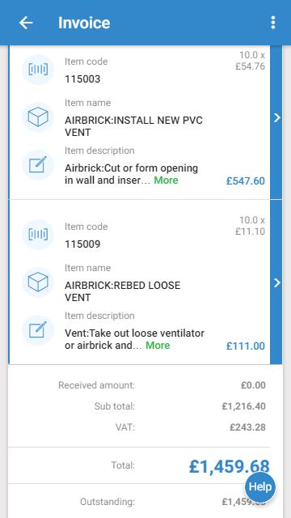Viewport: 291px width, 518px height.
Task: Select the item name AIRBRICK:REBED LOOSE VENT
Action: click(122, 291)
